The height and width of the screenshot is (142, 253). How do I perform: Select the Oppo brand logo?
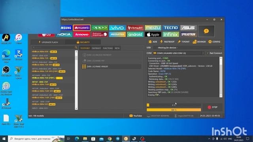100,28
